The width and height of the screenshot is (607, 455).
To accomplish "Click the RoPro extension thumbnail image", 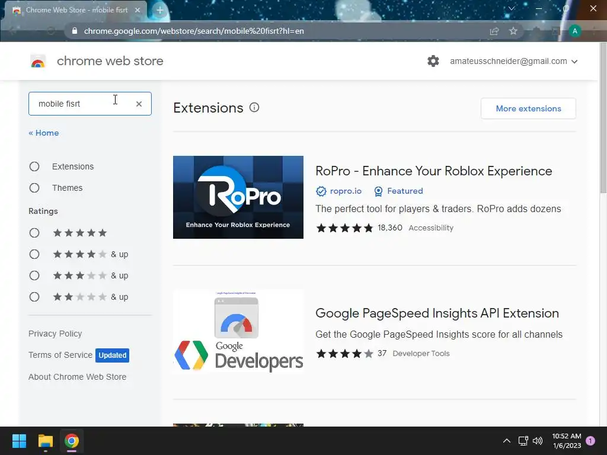I will click(238, 197).
